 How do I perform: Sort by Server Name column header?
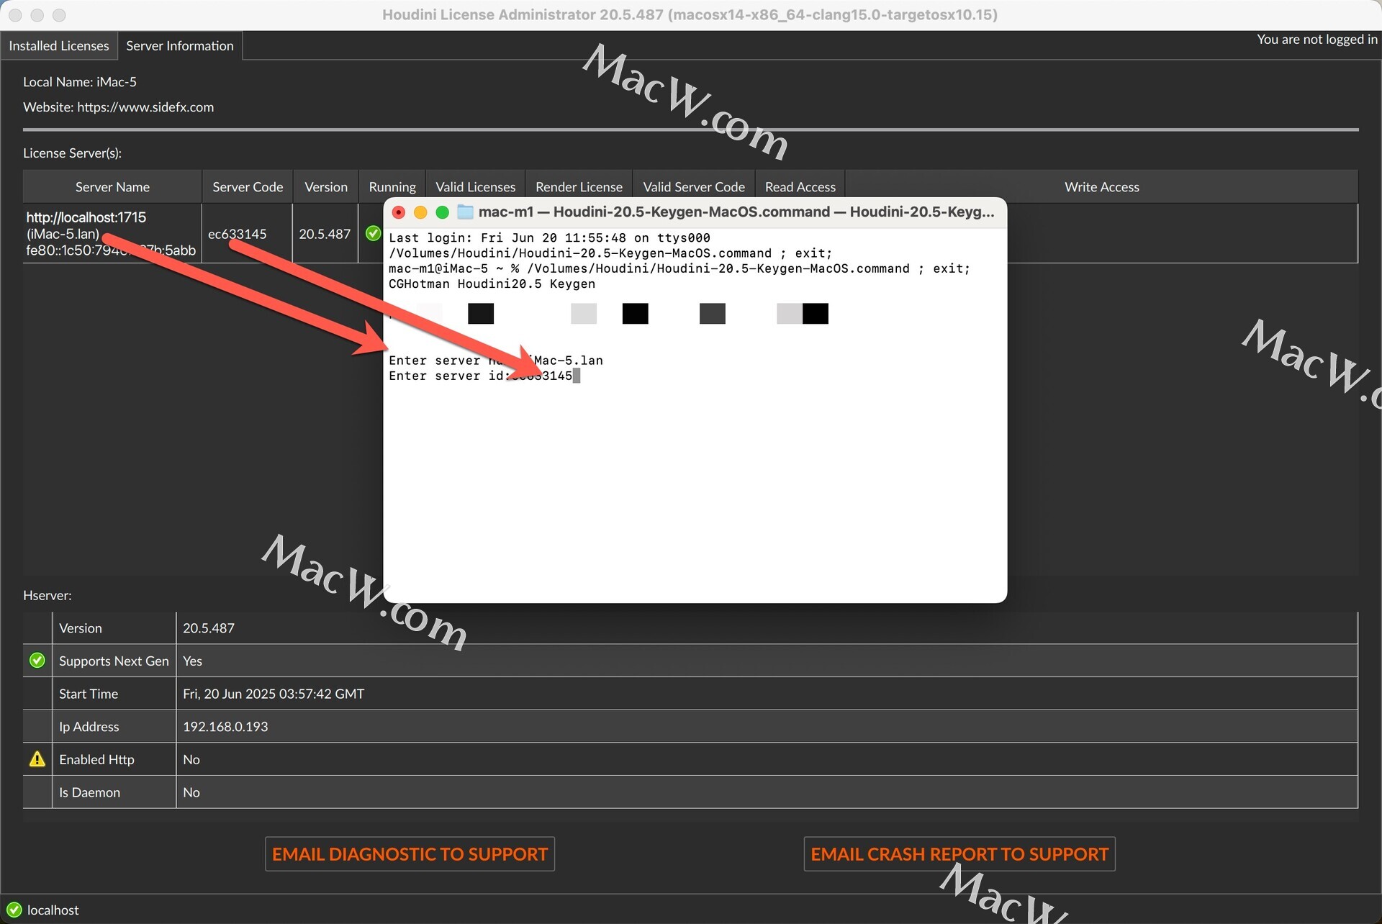(x=112, y=187)
